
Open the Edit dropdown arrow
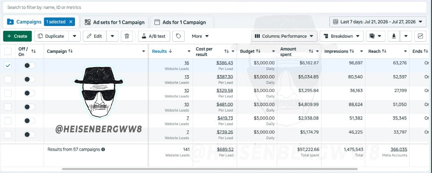112,36
